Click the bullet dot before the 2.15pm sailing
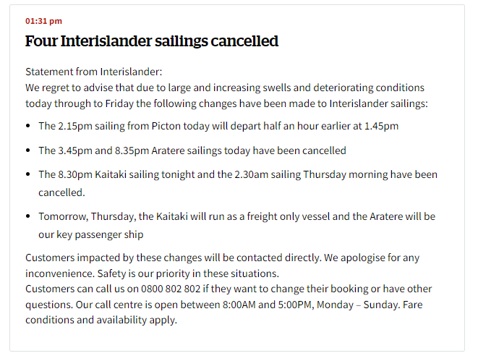The image size is (478, 361). 28,126
